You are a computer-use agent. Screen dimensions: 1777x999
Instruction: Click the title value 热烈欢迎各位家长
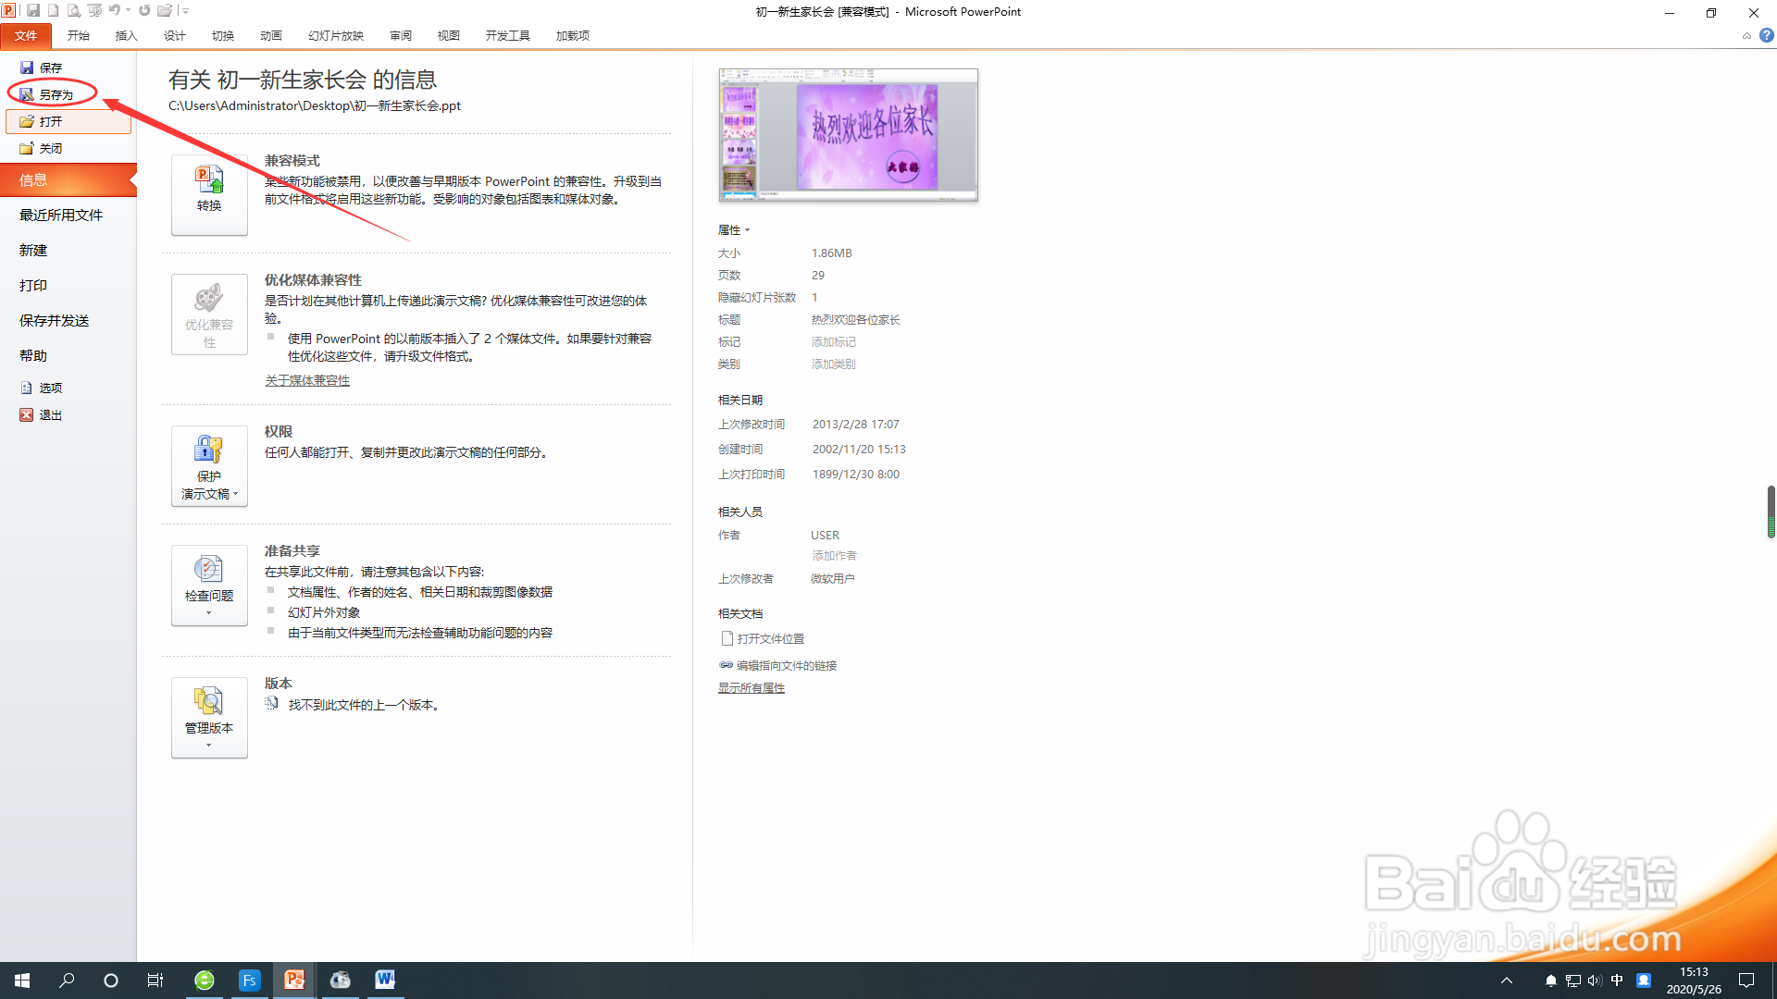(856, 319)
